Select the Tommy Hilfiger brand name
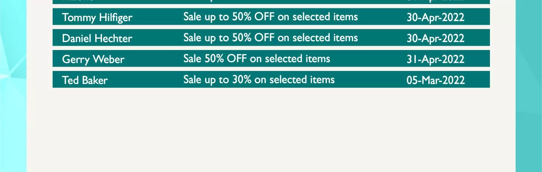Screen dimensions: 542x172 (97, 18)
